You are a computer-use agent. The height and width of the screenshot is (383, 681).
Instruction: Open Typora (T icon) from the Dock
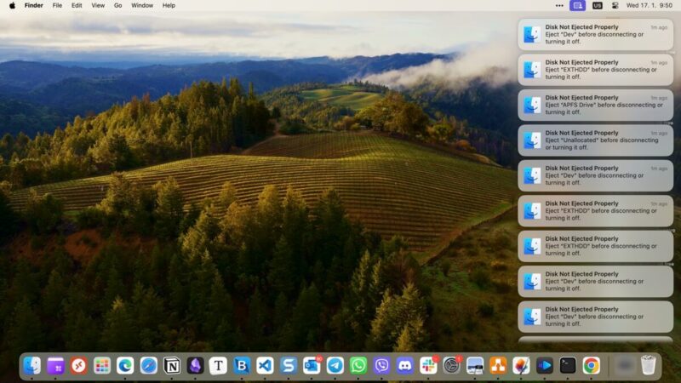218,366
